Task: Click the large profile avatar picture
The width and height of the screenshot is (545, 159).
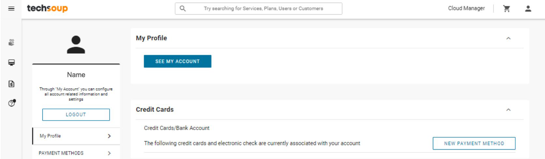Action: point(76,45)
